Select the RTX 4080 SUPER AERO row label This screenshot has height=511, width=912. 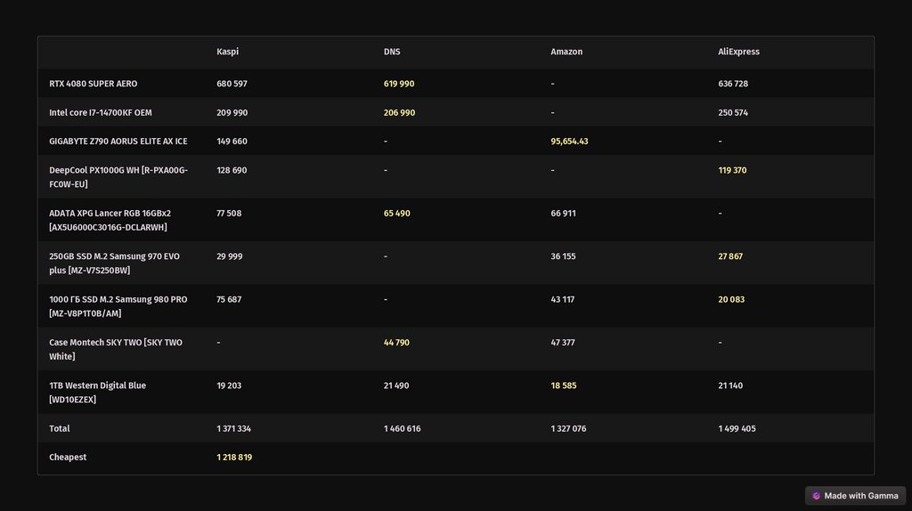(94, 84)
